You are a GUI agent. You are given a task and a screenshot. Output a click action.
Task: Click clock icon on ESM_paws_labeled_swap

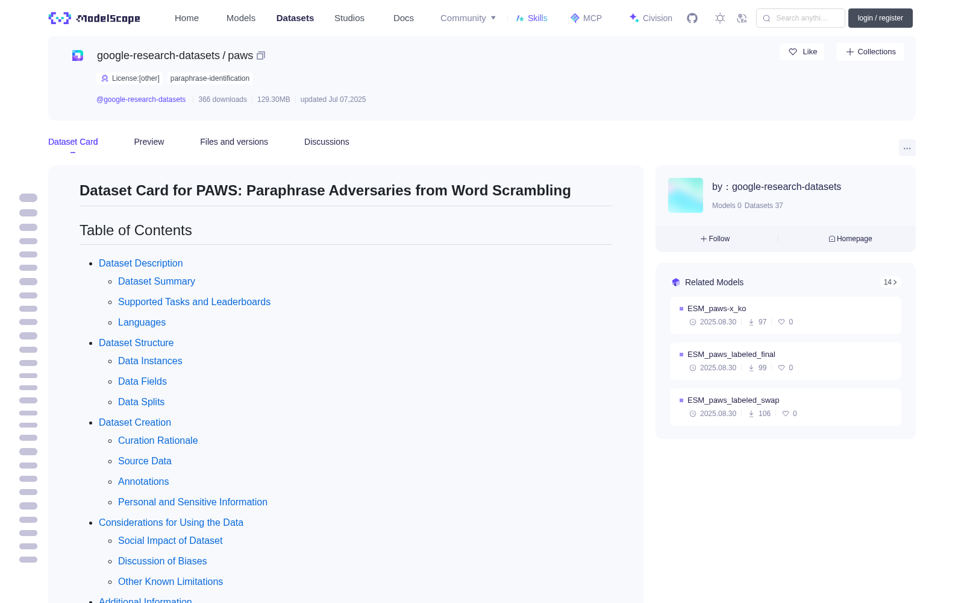(693, 414)
